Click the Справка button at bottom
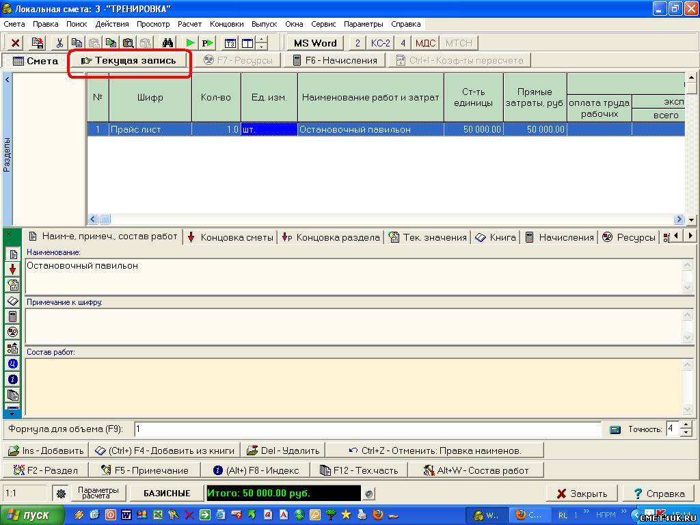 pos(659,494)
